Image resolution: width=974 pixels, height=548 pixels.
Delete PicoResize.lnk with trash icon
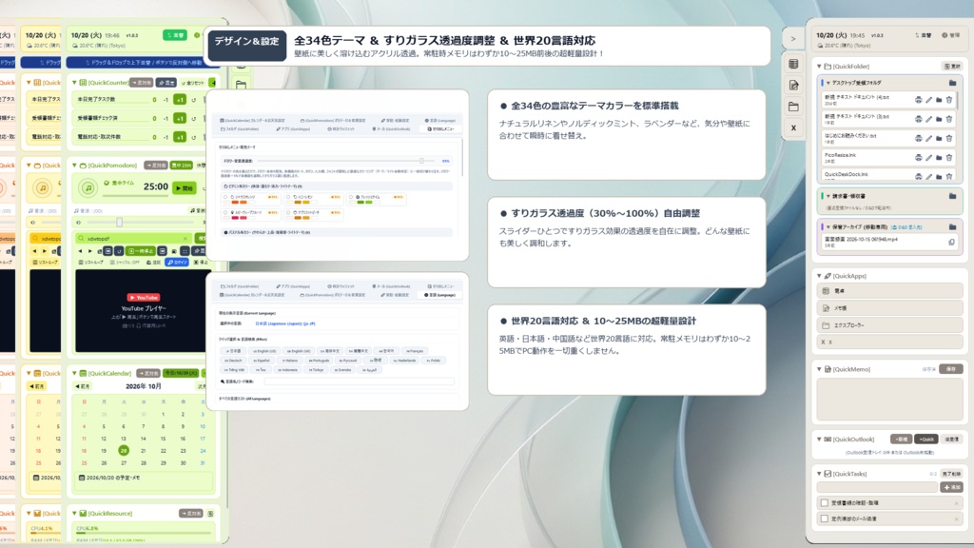[949, 157]
